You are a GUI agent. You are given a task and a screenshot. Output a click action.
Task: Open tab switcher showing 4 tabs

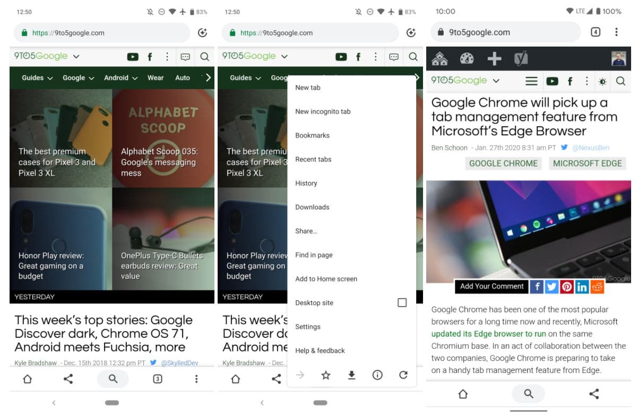point(596,32)
